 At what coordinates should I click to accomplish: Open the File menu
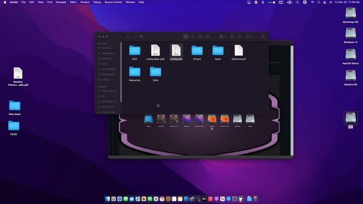pos(23,2)
